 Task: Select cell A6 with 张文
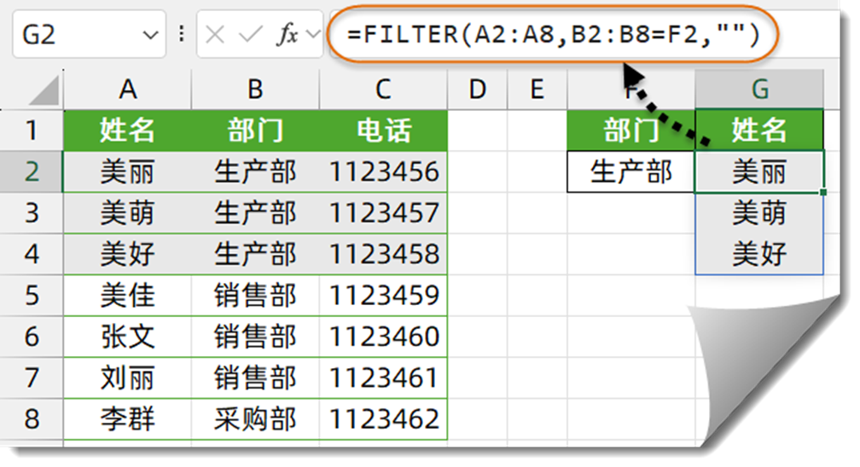click(x=128, y=337)
